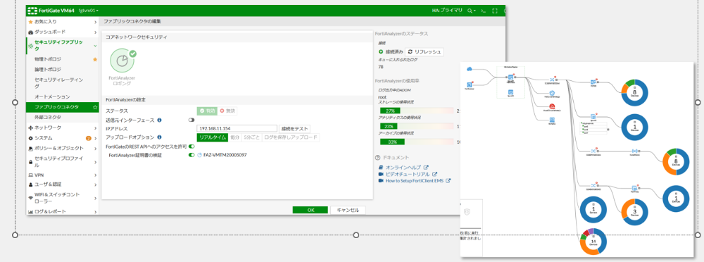Viewport: 704px width, 262px height.
Task: Click the cloud icon in topology diagram
Action: 470,69
